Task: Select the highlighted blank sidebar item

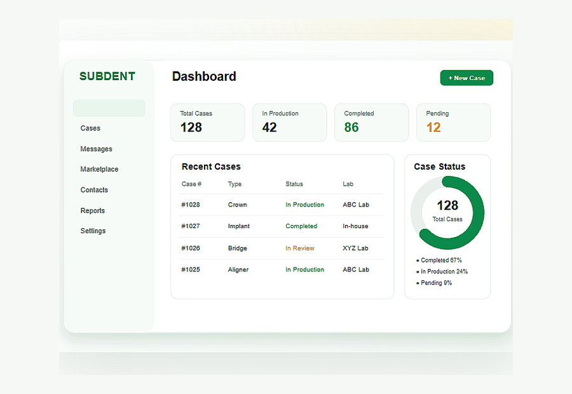Action: tap(109, 108)
